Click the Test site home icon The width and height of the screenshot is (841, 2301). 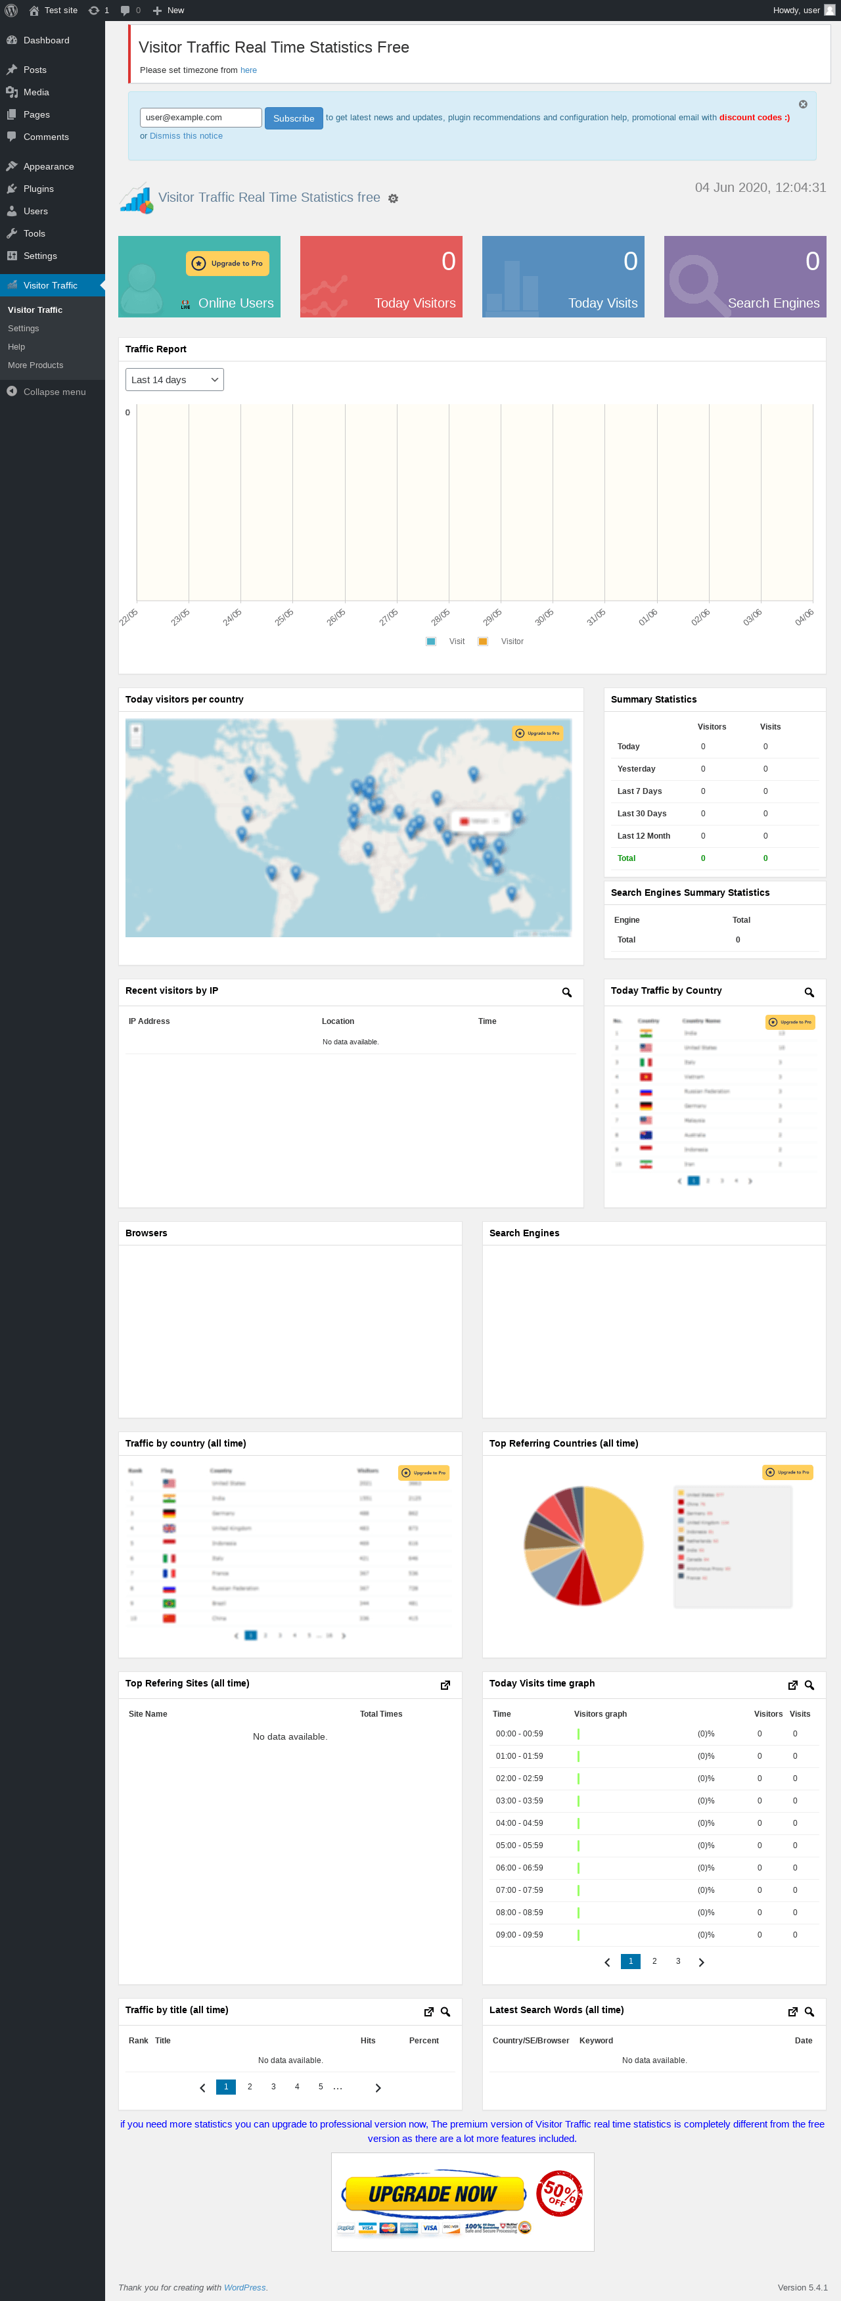coord(34,11)
